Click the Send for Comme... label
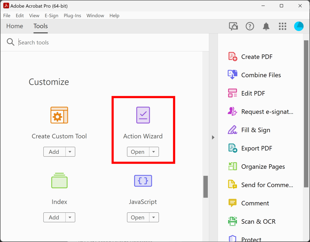The width and height of the screenshot is (310, 242). (267, 185)
